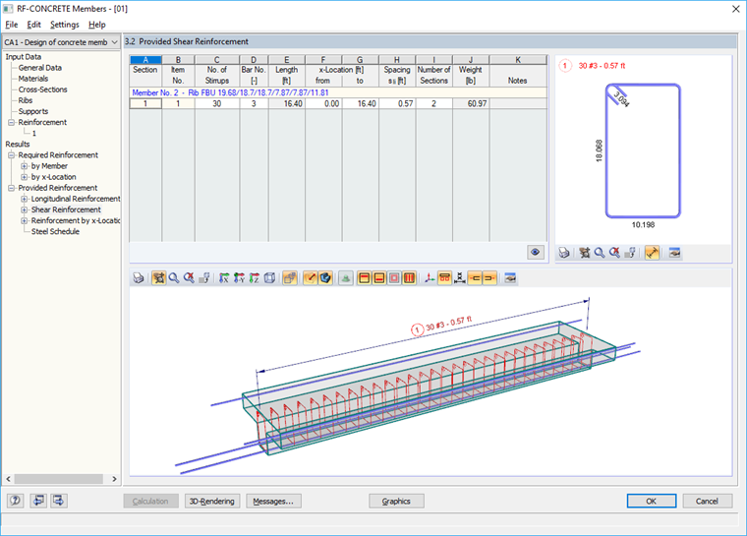Click the Messages... button
Screen dimensions: 747x536
[273, 501]
